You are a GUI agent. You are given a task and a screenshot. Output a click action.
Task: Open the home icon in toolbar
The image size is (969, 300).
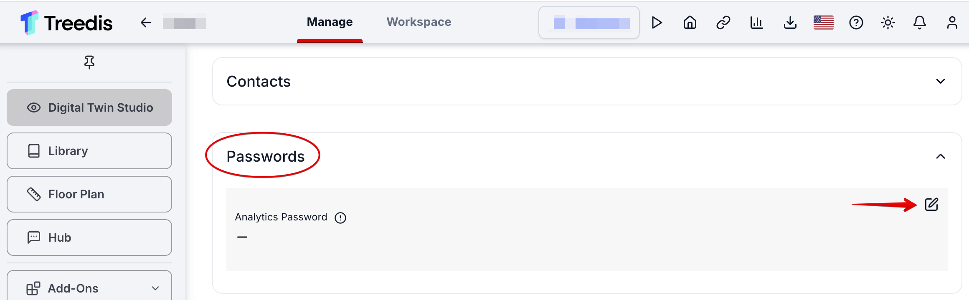(x=690, y=22)
